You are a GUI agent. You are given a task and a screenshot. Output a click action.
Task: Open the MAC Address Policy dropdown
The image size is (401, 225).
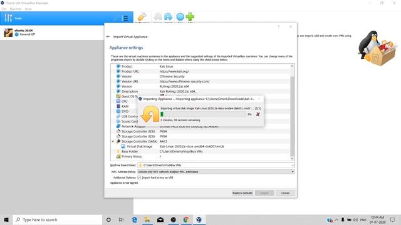coord(293,172)
